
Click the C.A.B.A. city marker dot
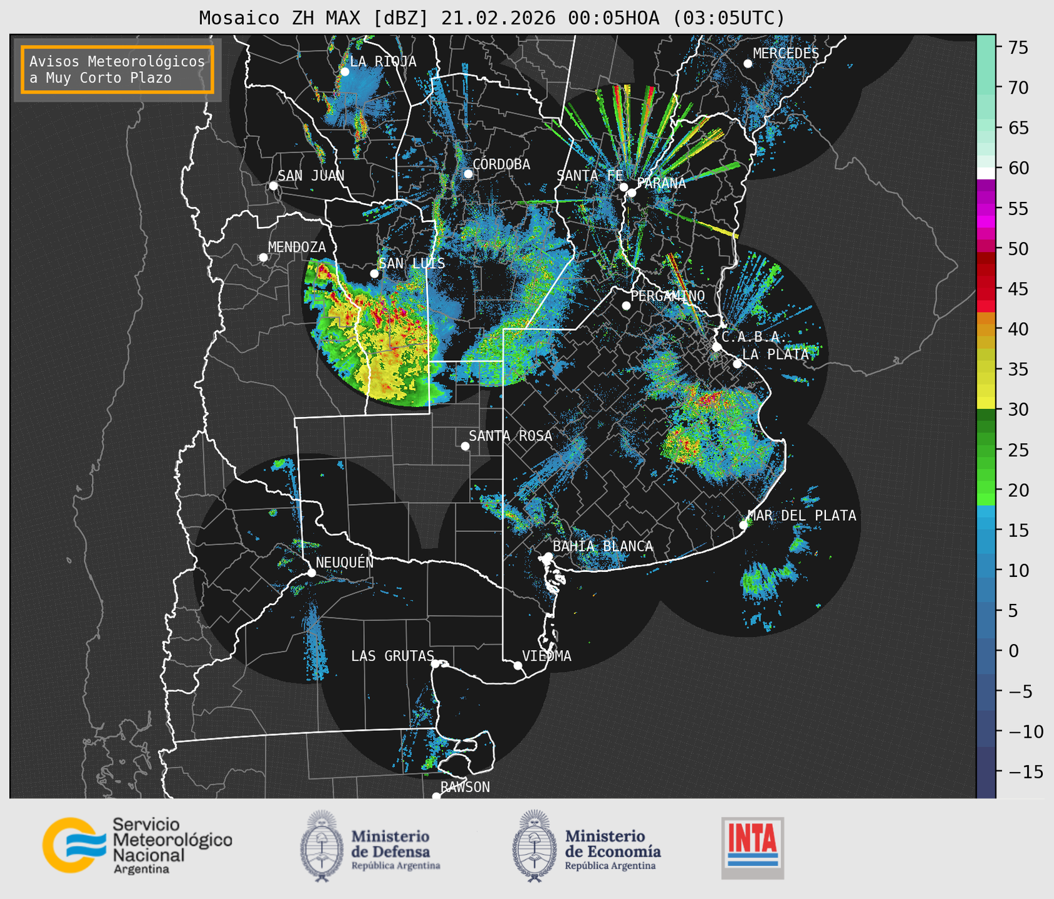(x=717, y=347)
